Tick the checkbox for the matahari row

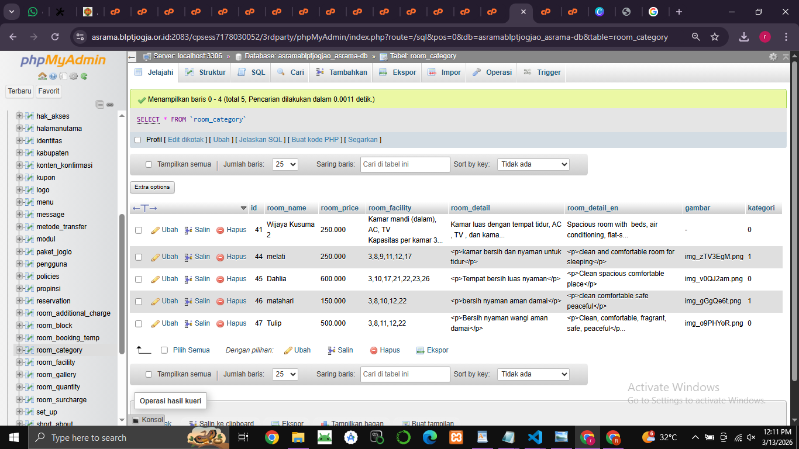[139, 302]
